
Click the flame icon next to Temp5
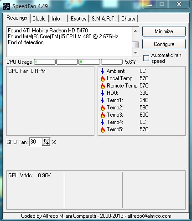(x=103, y=129)
